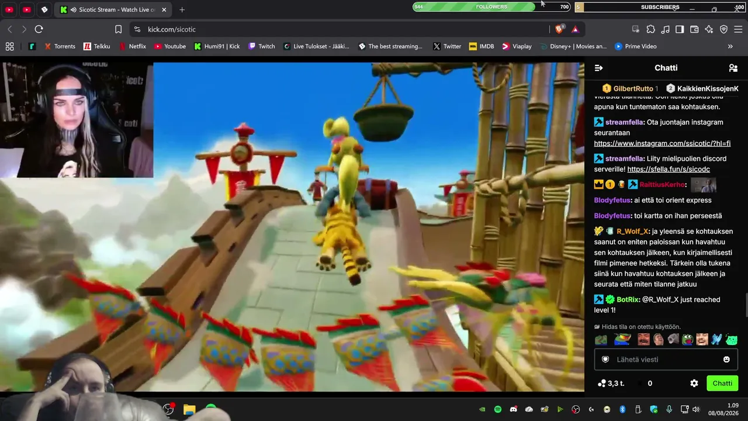Click the browser forward arrow

pyautogui.click(x=24, y=29)
